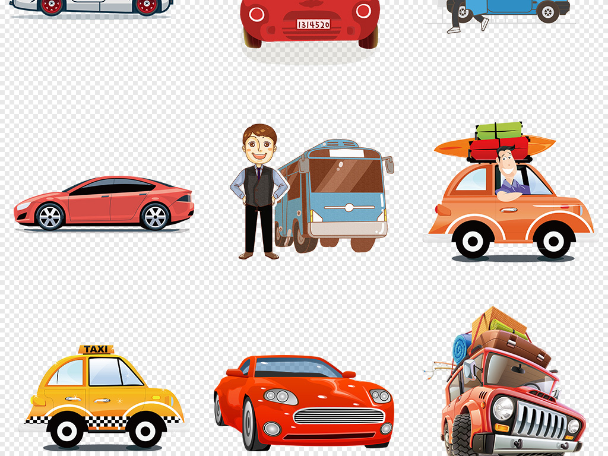This screenshot has width=608, height=456.
Task: Click the taxi's rear wheel
Action: (x=145, y=429)
